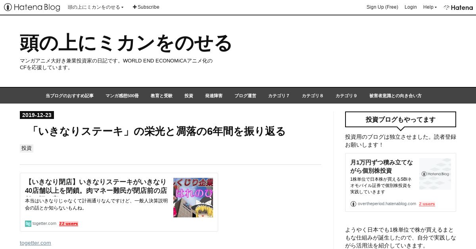476x249 pixels.
Task: Open 教育と受験 menu item
Action: [x=161, y=96]
